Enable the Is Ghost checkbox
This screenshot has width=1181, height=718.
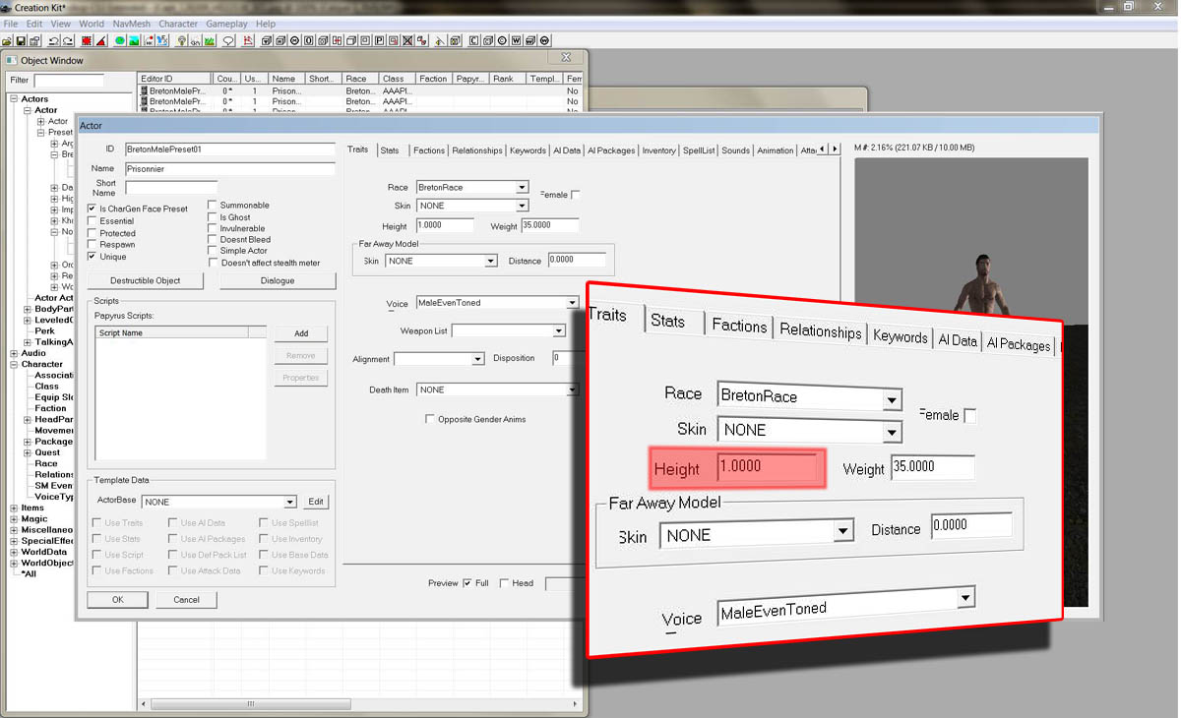(213, 216)
